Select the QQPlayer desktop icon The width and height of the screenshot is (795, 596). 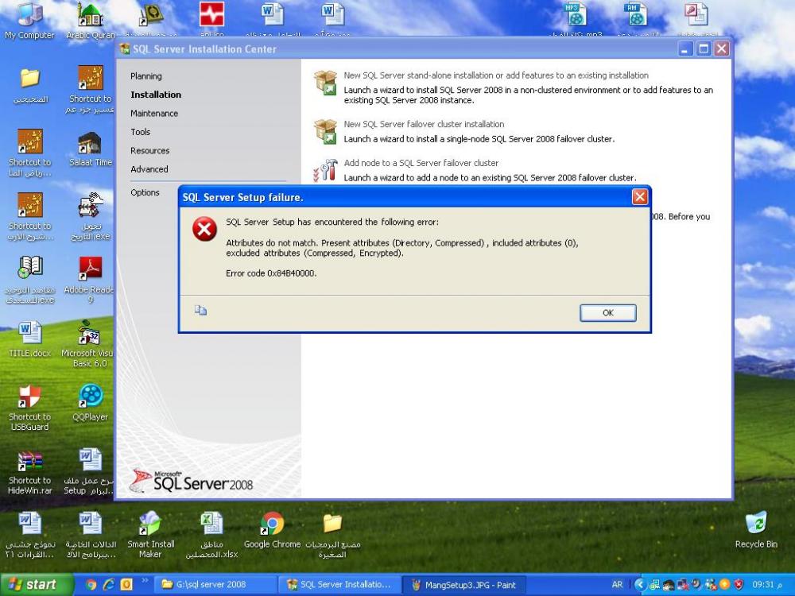point(91,403)
